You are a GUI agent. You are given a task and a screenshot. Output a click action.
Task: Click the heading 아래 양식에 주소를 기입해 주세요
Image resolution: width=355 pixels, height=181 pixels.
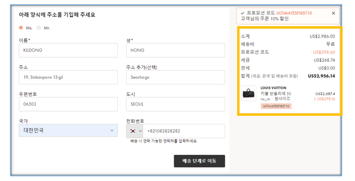click(x=57, y=15)
